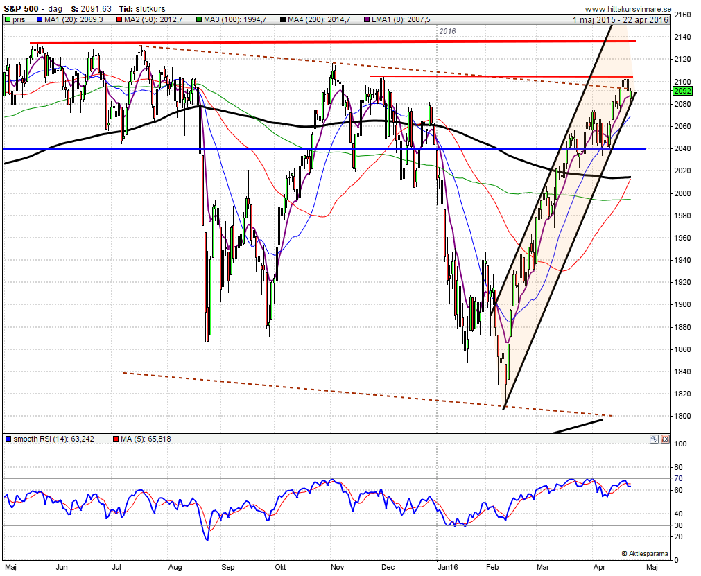Select the EMA1 (8): 2087,5 legend label
The height and width of the screenshot is (576, 701).
point(401,19)
